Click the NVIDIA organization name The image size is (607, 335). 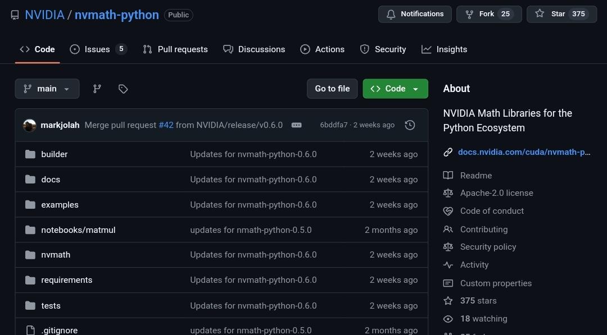(x=44, y=15)
